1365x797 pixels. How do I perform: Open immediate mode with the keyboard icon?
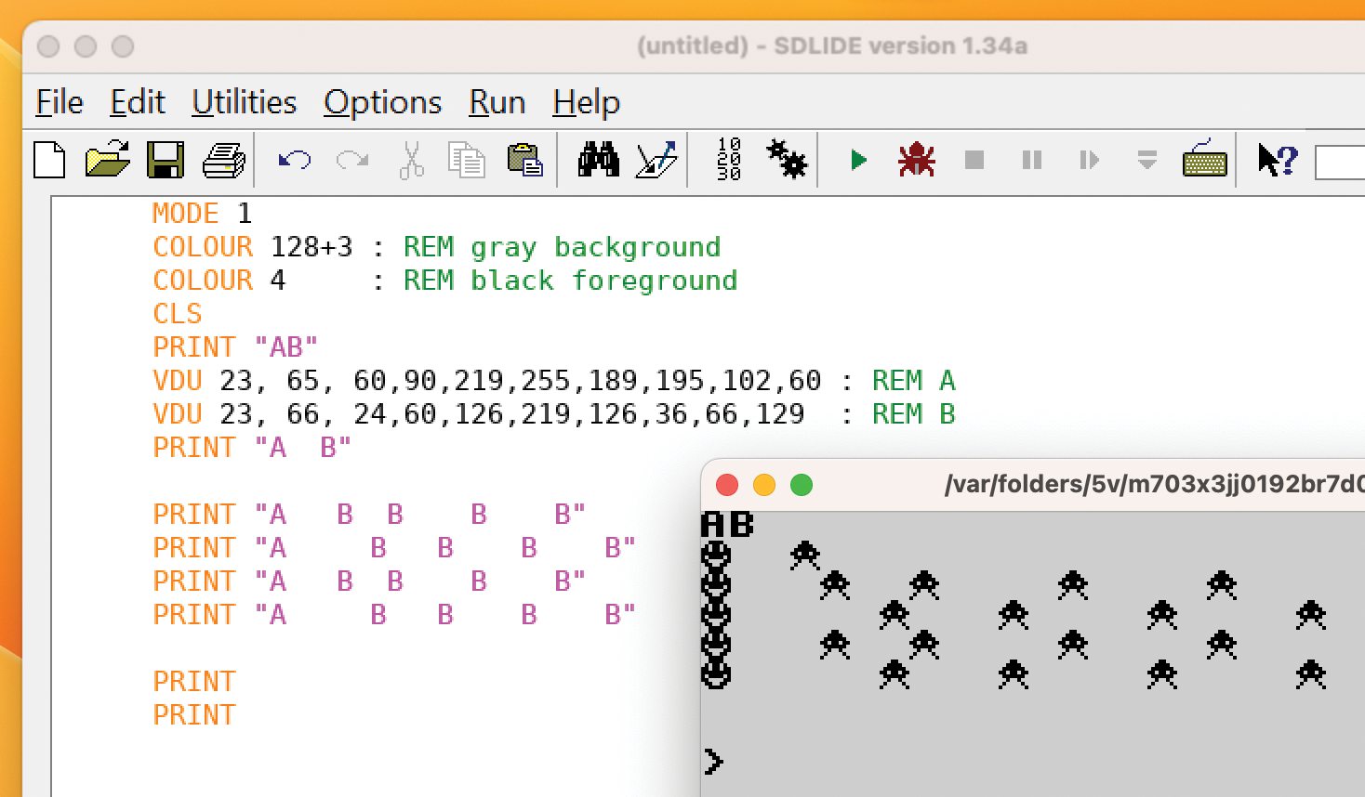(1204, 160)
